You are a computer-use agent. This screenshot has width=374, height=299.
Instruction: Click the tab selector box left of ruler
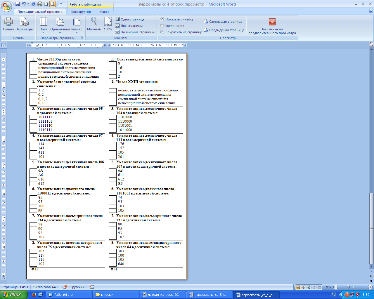click(4, 45)
